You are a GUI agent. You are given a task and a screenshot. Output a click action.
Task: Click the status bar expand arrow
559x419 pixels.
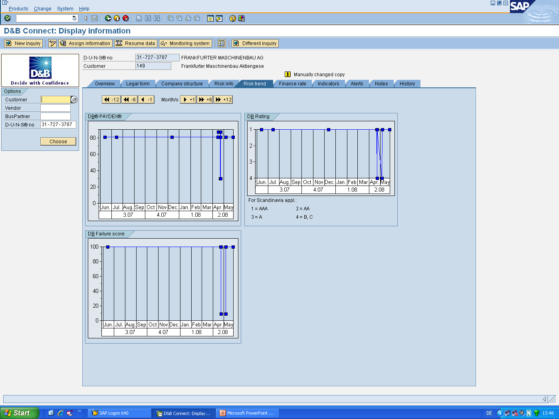tap(544, 399)
